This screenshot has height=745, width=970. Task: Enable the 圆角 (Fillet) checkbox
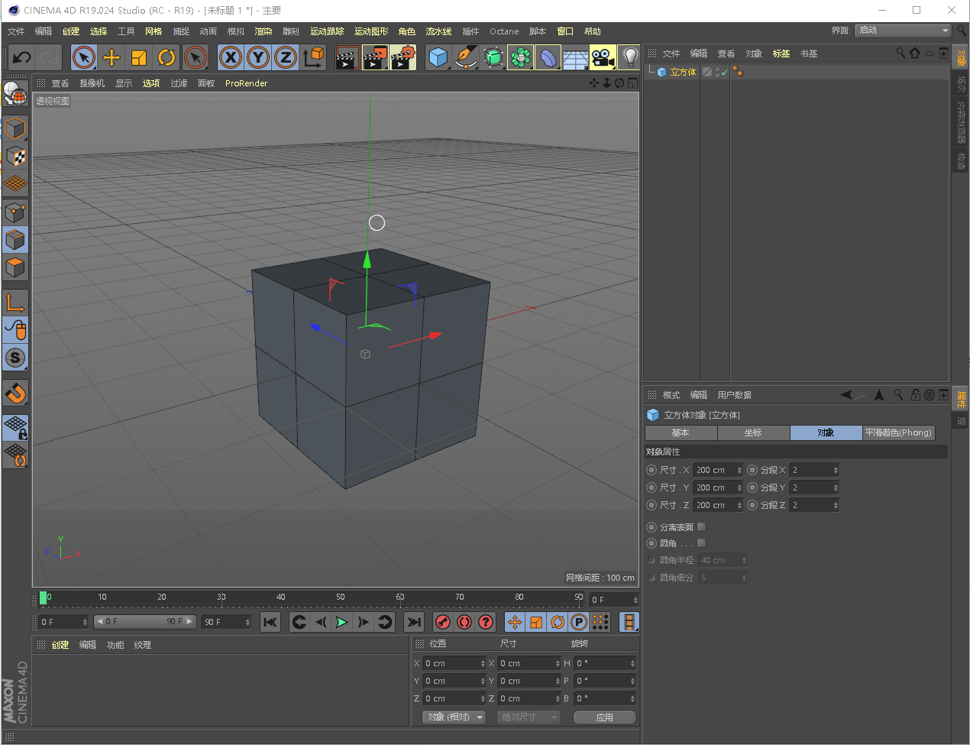click(x=701, y=543)
